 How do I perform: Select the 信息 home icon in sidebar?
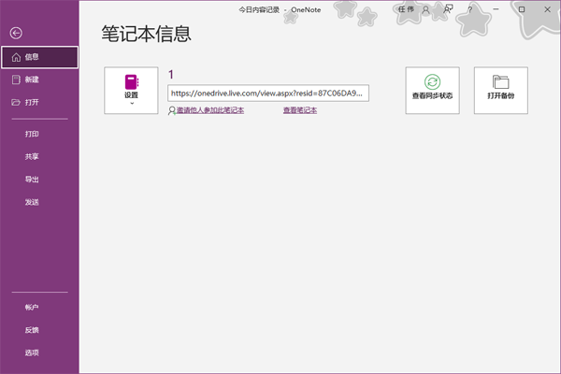coord(16,57)
